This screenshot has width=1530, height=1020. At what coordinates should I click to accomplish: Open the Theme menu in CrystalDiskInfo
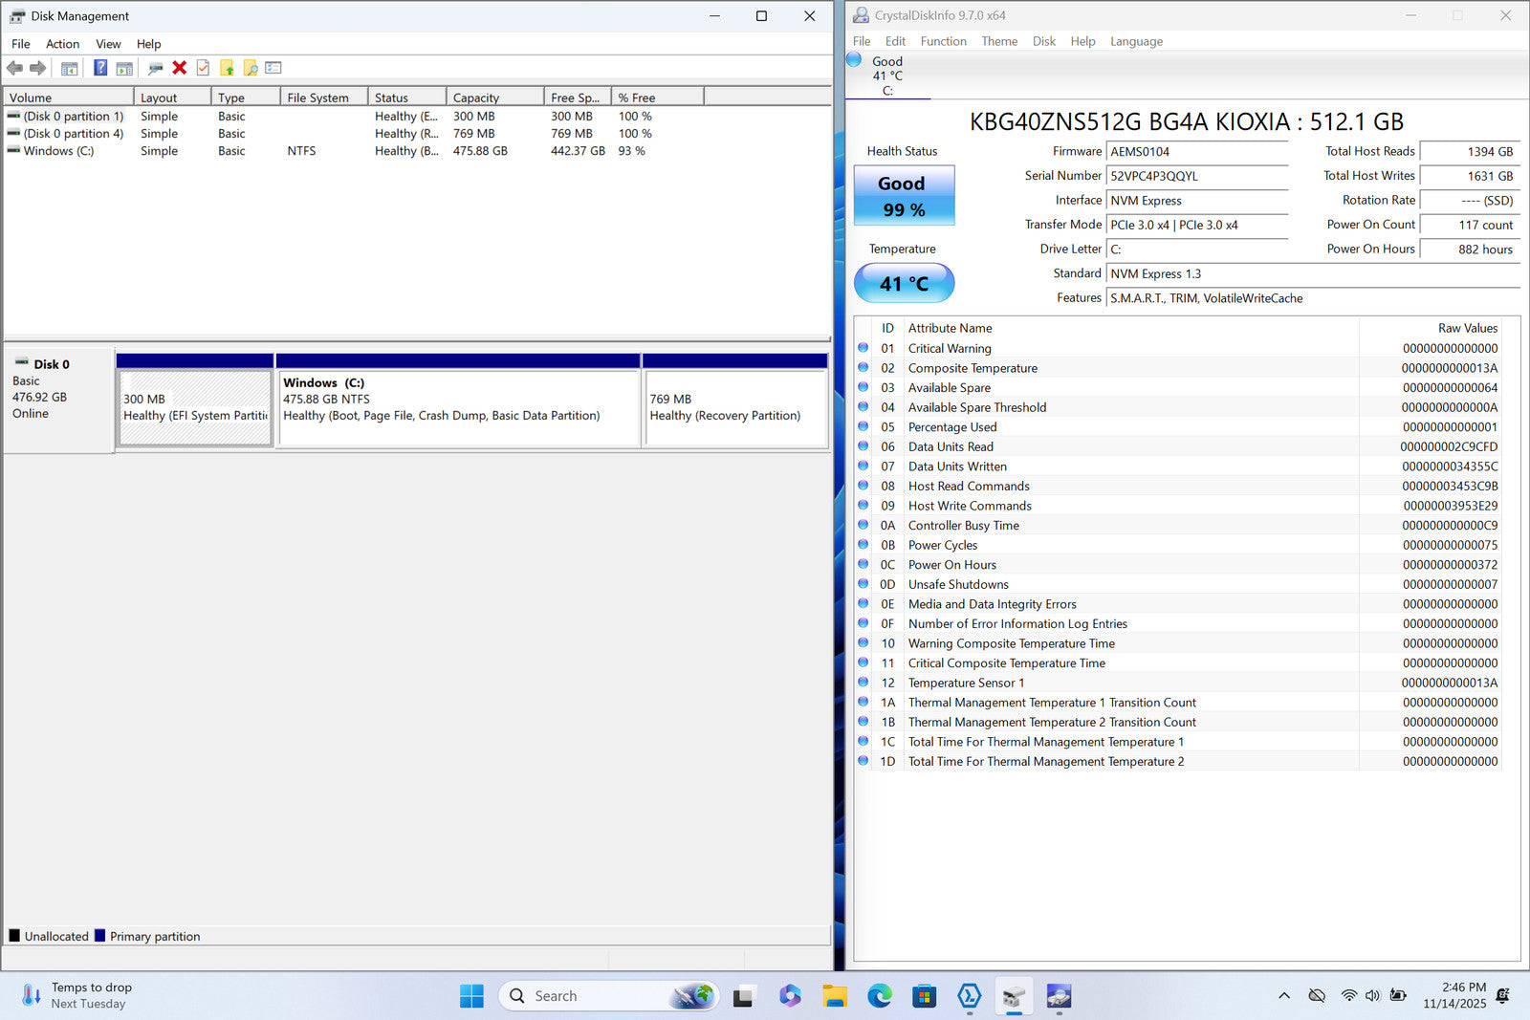pyautogui.click(x=999, y=41)
